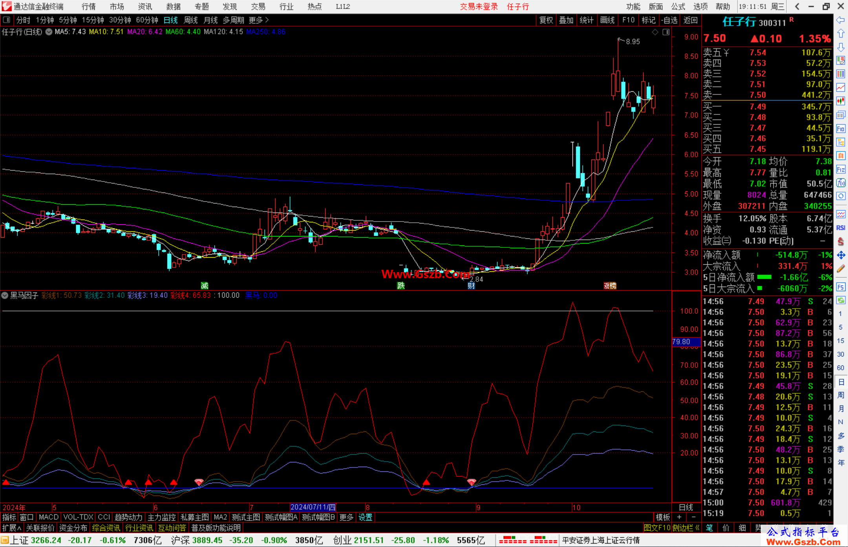Image resolution: width=848 pixels, height=547 pixels.
Task: Switch to the 周线 period tab
Action: point(191,20)
